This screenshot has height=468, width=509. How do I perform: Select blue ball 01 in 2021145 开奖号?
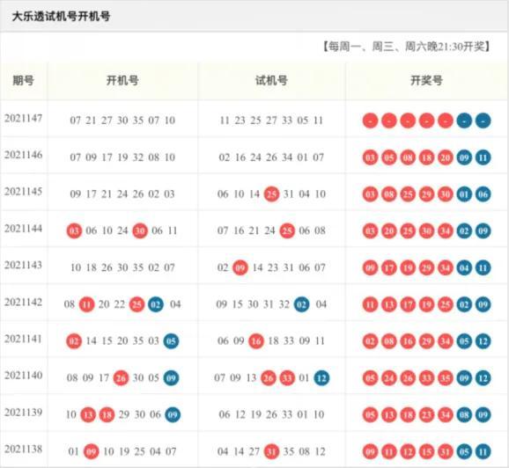click(464, 194)
